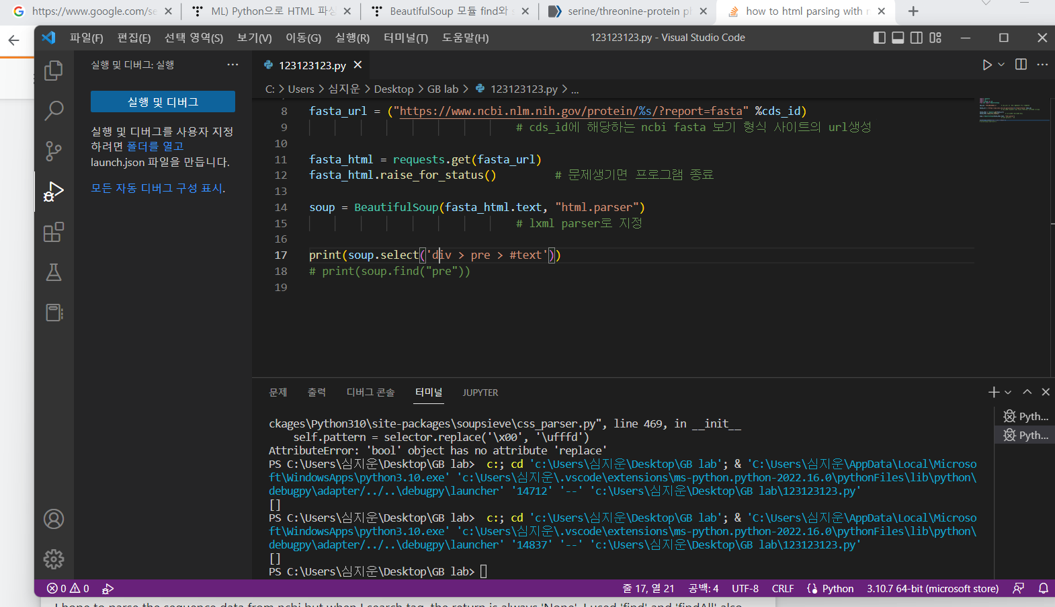Open the 터미널(T) menu in menu bar
The height and width of the screenshot is (607, 1055).
(405, 38)
